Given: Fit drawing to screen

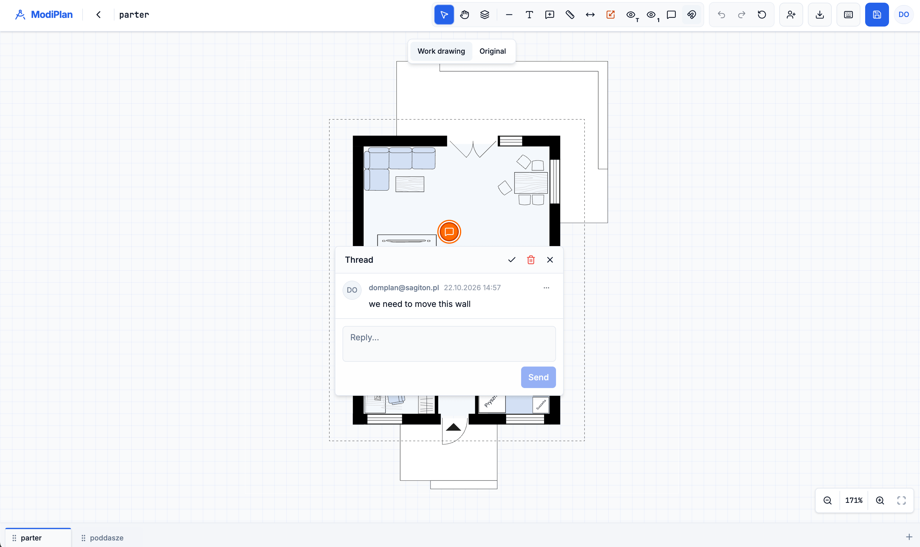Looking at the screenshot, I should point(901,500).
